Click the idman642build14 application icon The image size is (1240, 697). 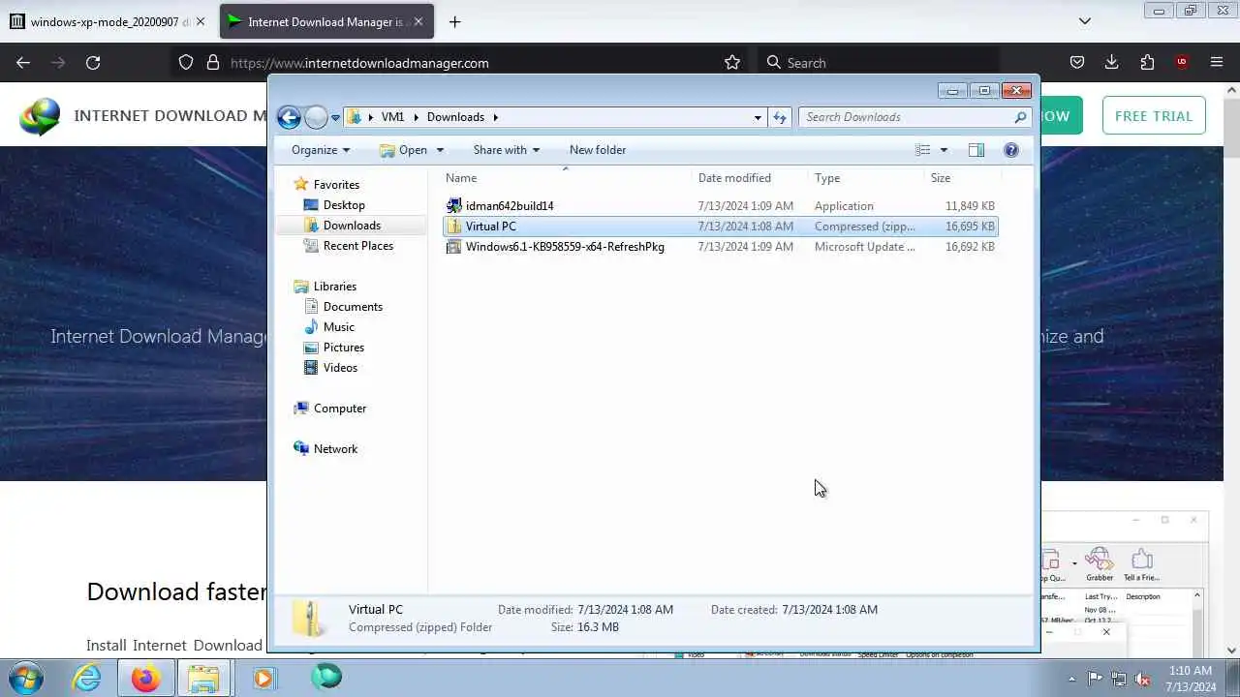pos(453,206)
